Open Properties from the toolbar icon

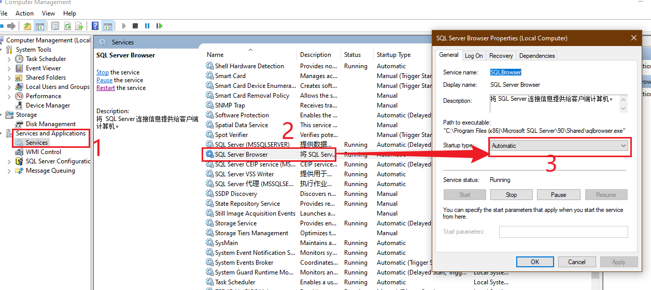55,26
